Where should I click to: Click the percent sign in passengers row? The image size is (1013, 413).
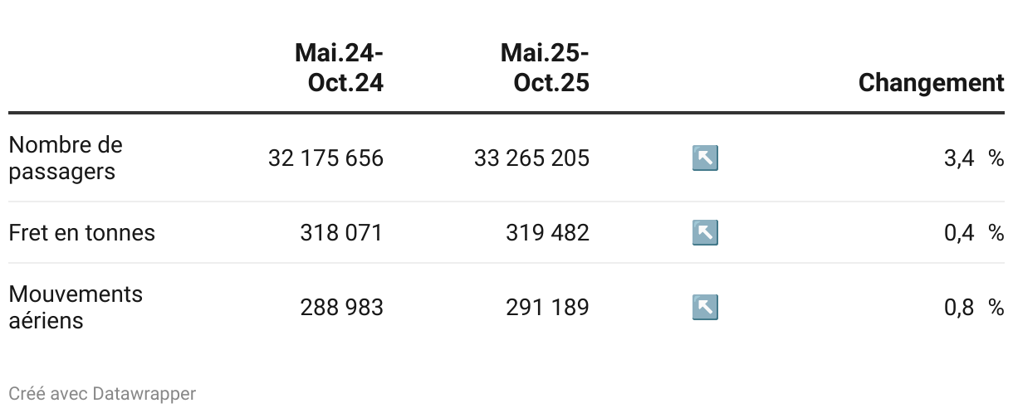click(x=996, y=158)
